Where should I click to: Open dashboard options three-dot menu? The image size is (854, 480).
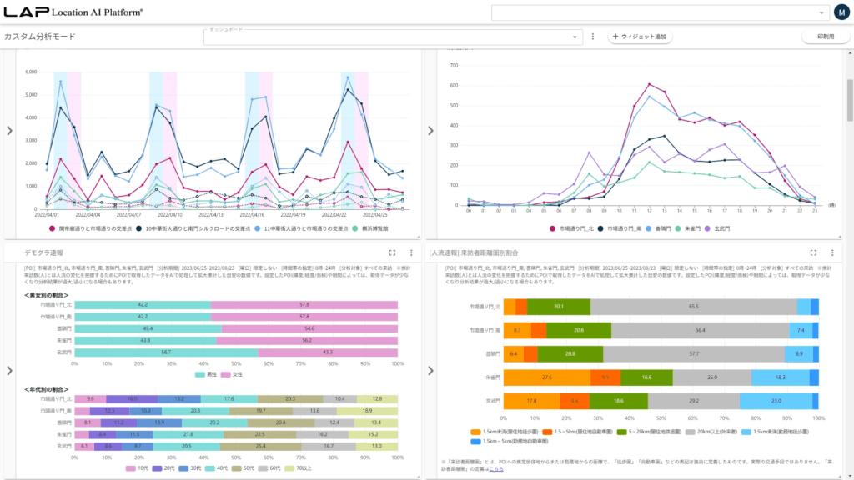coord(593,37)
